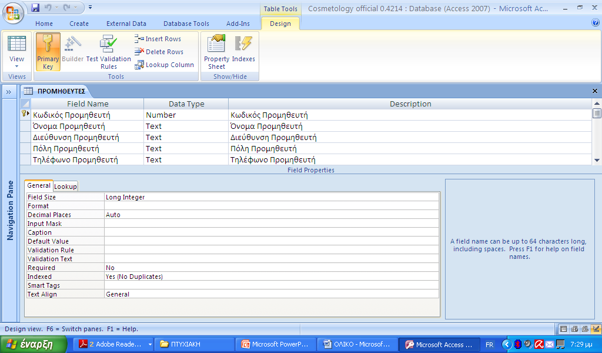
Task: Open Number data type cell
Action: pos(186,115)
